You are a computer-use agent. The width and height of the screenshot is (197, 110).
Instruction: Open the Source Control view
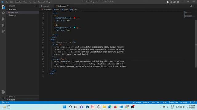click(x=3, y=19)
